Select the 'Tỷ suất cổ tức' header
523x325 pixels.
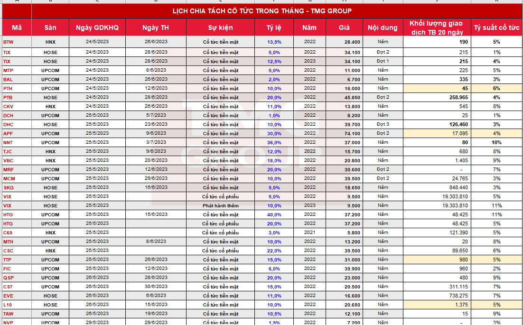[496, 28]
